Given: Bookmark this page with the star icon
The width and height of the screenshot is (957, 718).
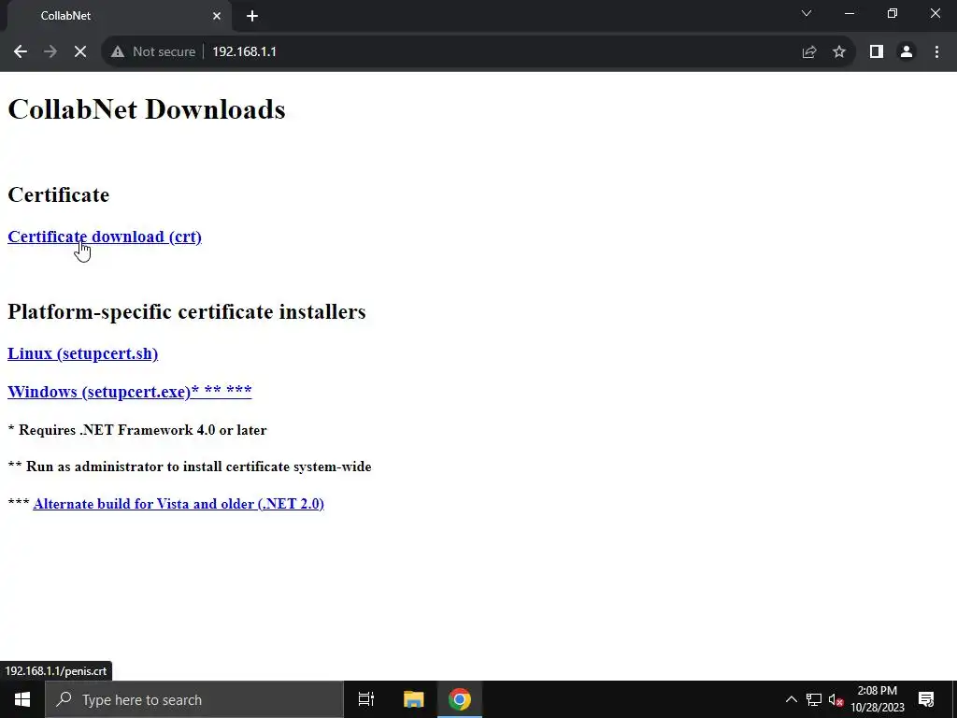Looking at the screenshot, I should [x=839, y=52].
